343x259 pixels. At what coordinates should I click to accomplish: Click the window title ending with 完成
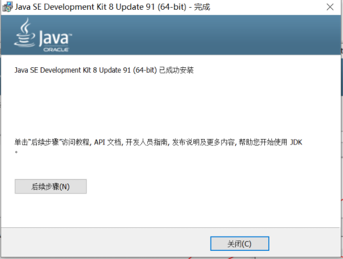pyautogui.click(x=113, y=7)
